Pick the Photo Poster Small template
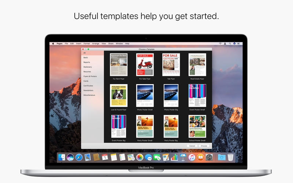This screenshot has width=293, height=183. coord(145,96)
